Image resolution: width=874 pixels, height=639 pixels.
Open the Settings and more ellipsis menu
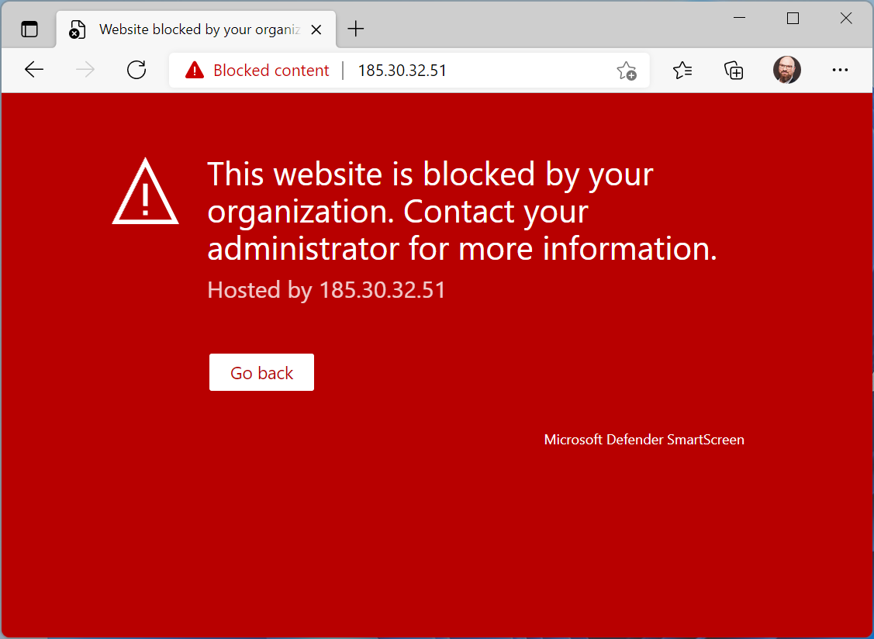pos(840,70)
